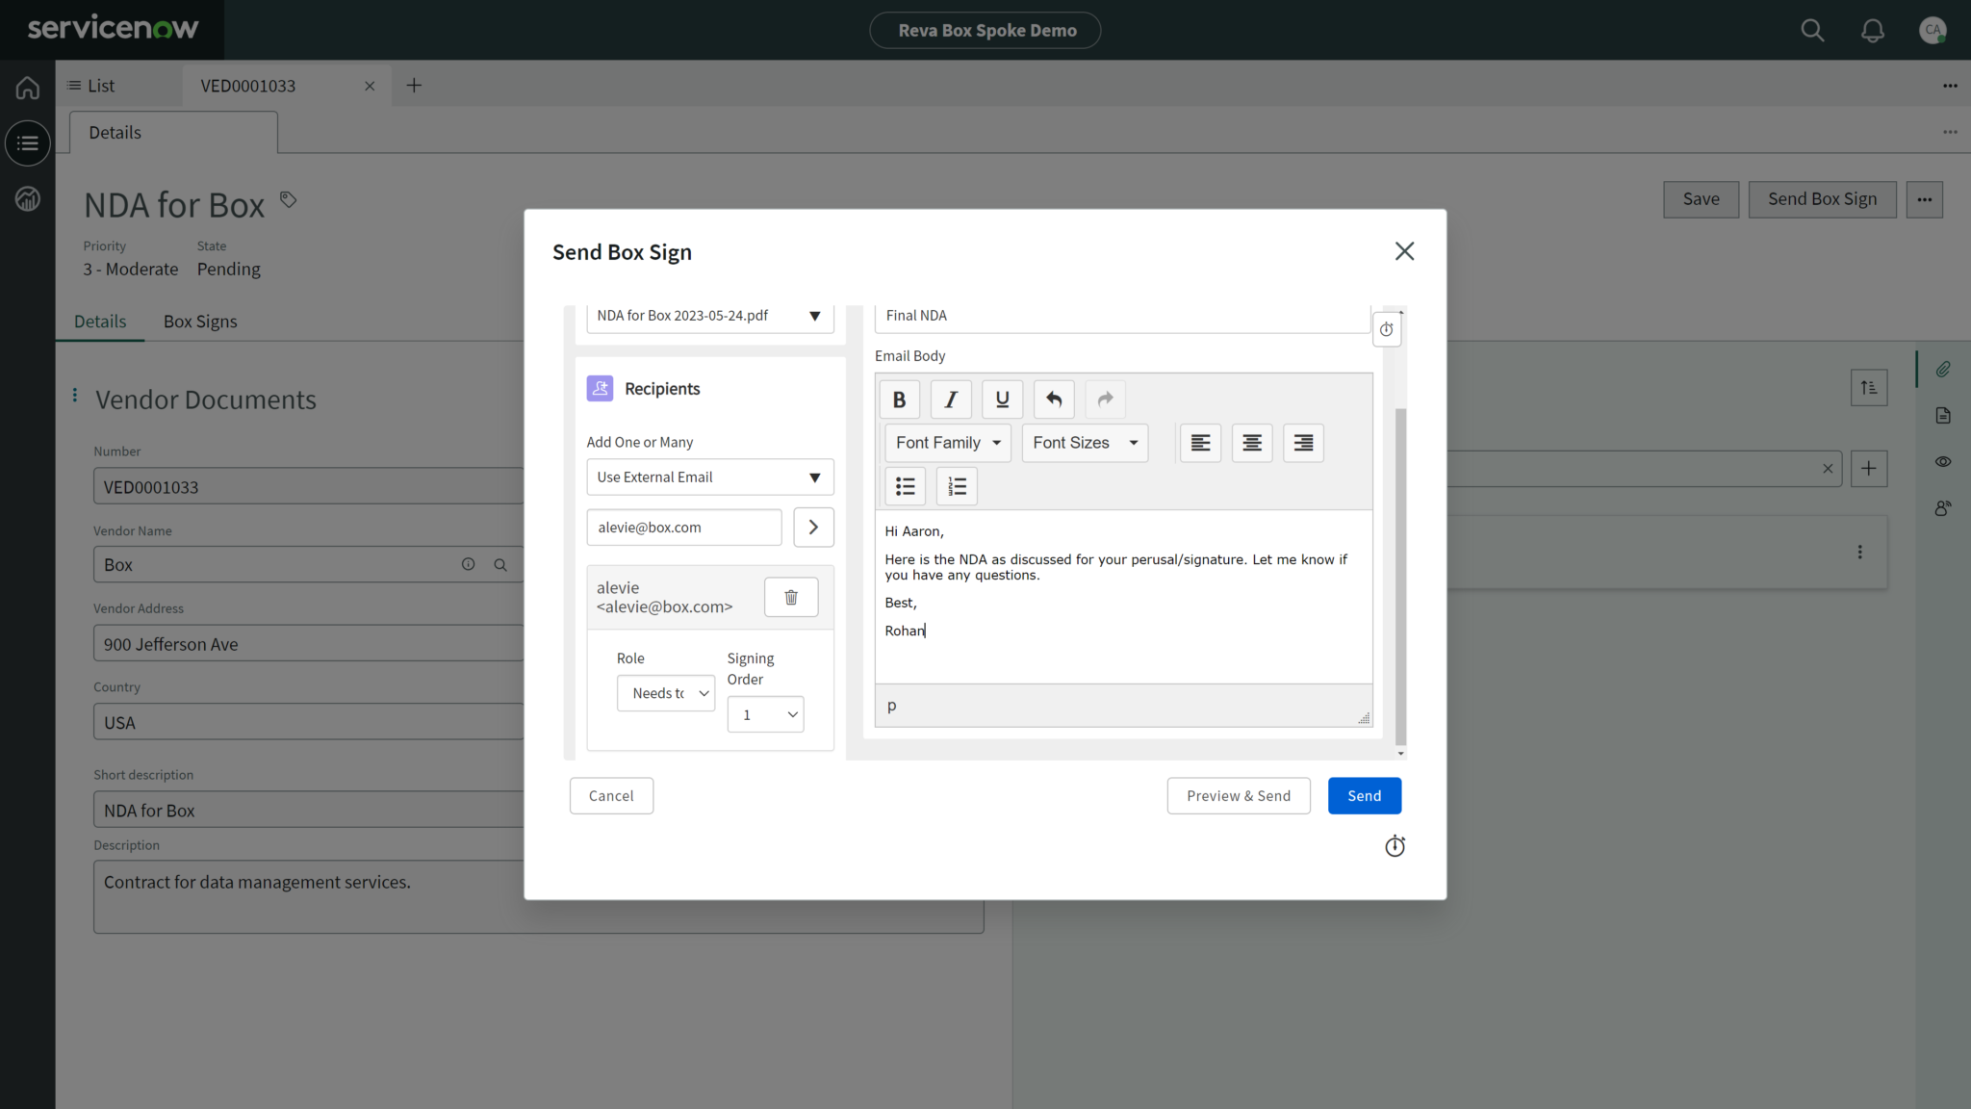Center align email text
1971x1109 pixels.
coord(1252,443)
